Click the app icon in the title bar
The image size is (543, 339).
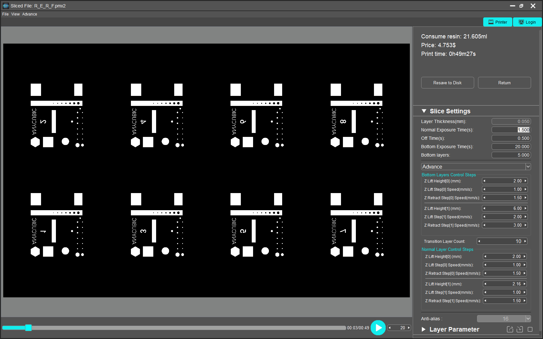pyautogui.click(x=6, y=6)
